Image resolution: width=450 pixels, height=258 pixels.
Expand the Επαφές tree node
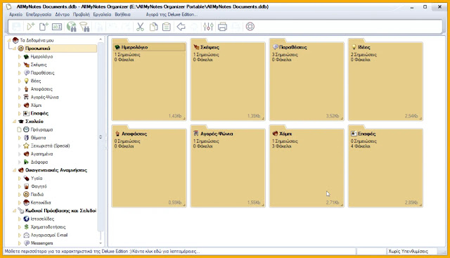[x=20, y=113]
